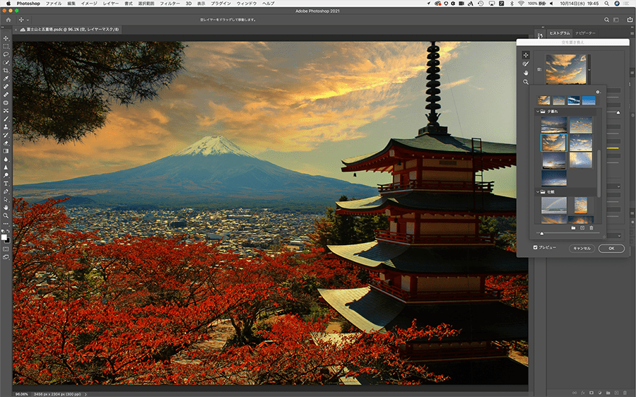Image resolution: width=636 pixels, height=397 pixels.
Task: Click delete sky trash icon
Action: [x=591, y=228]
